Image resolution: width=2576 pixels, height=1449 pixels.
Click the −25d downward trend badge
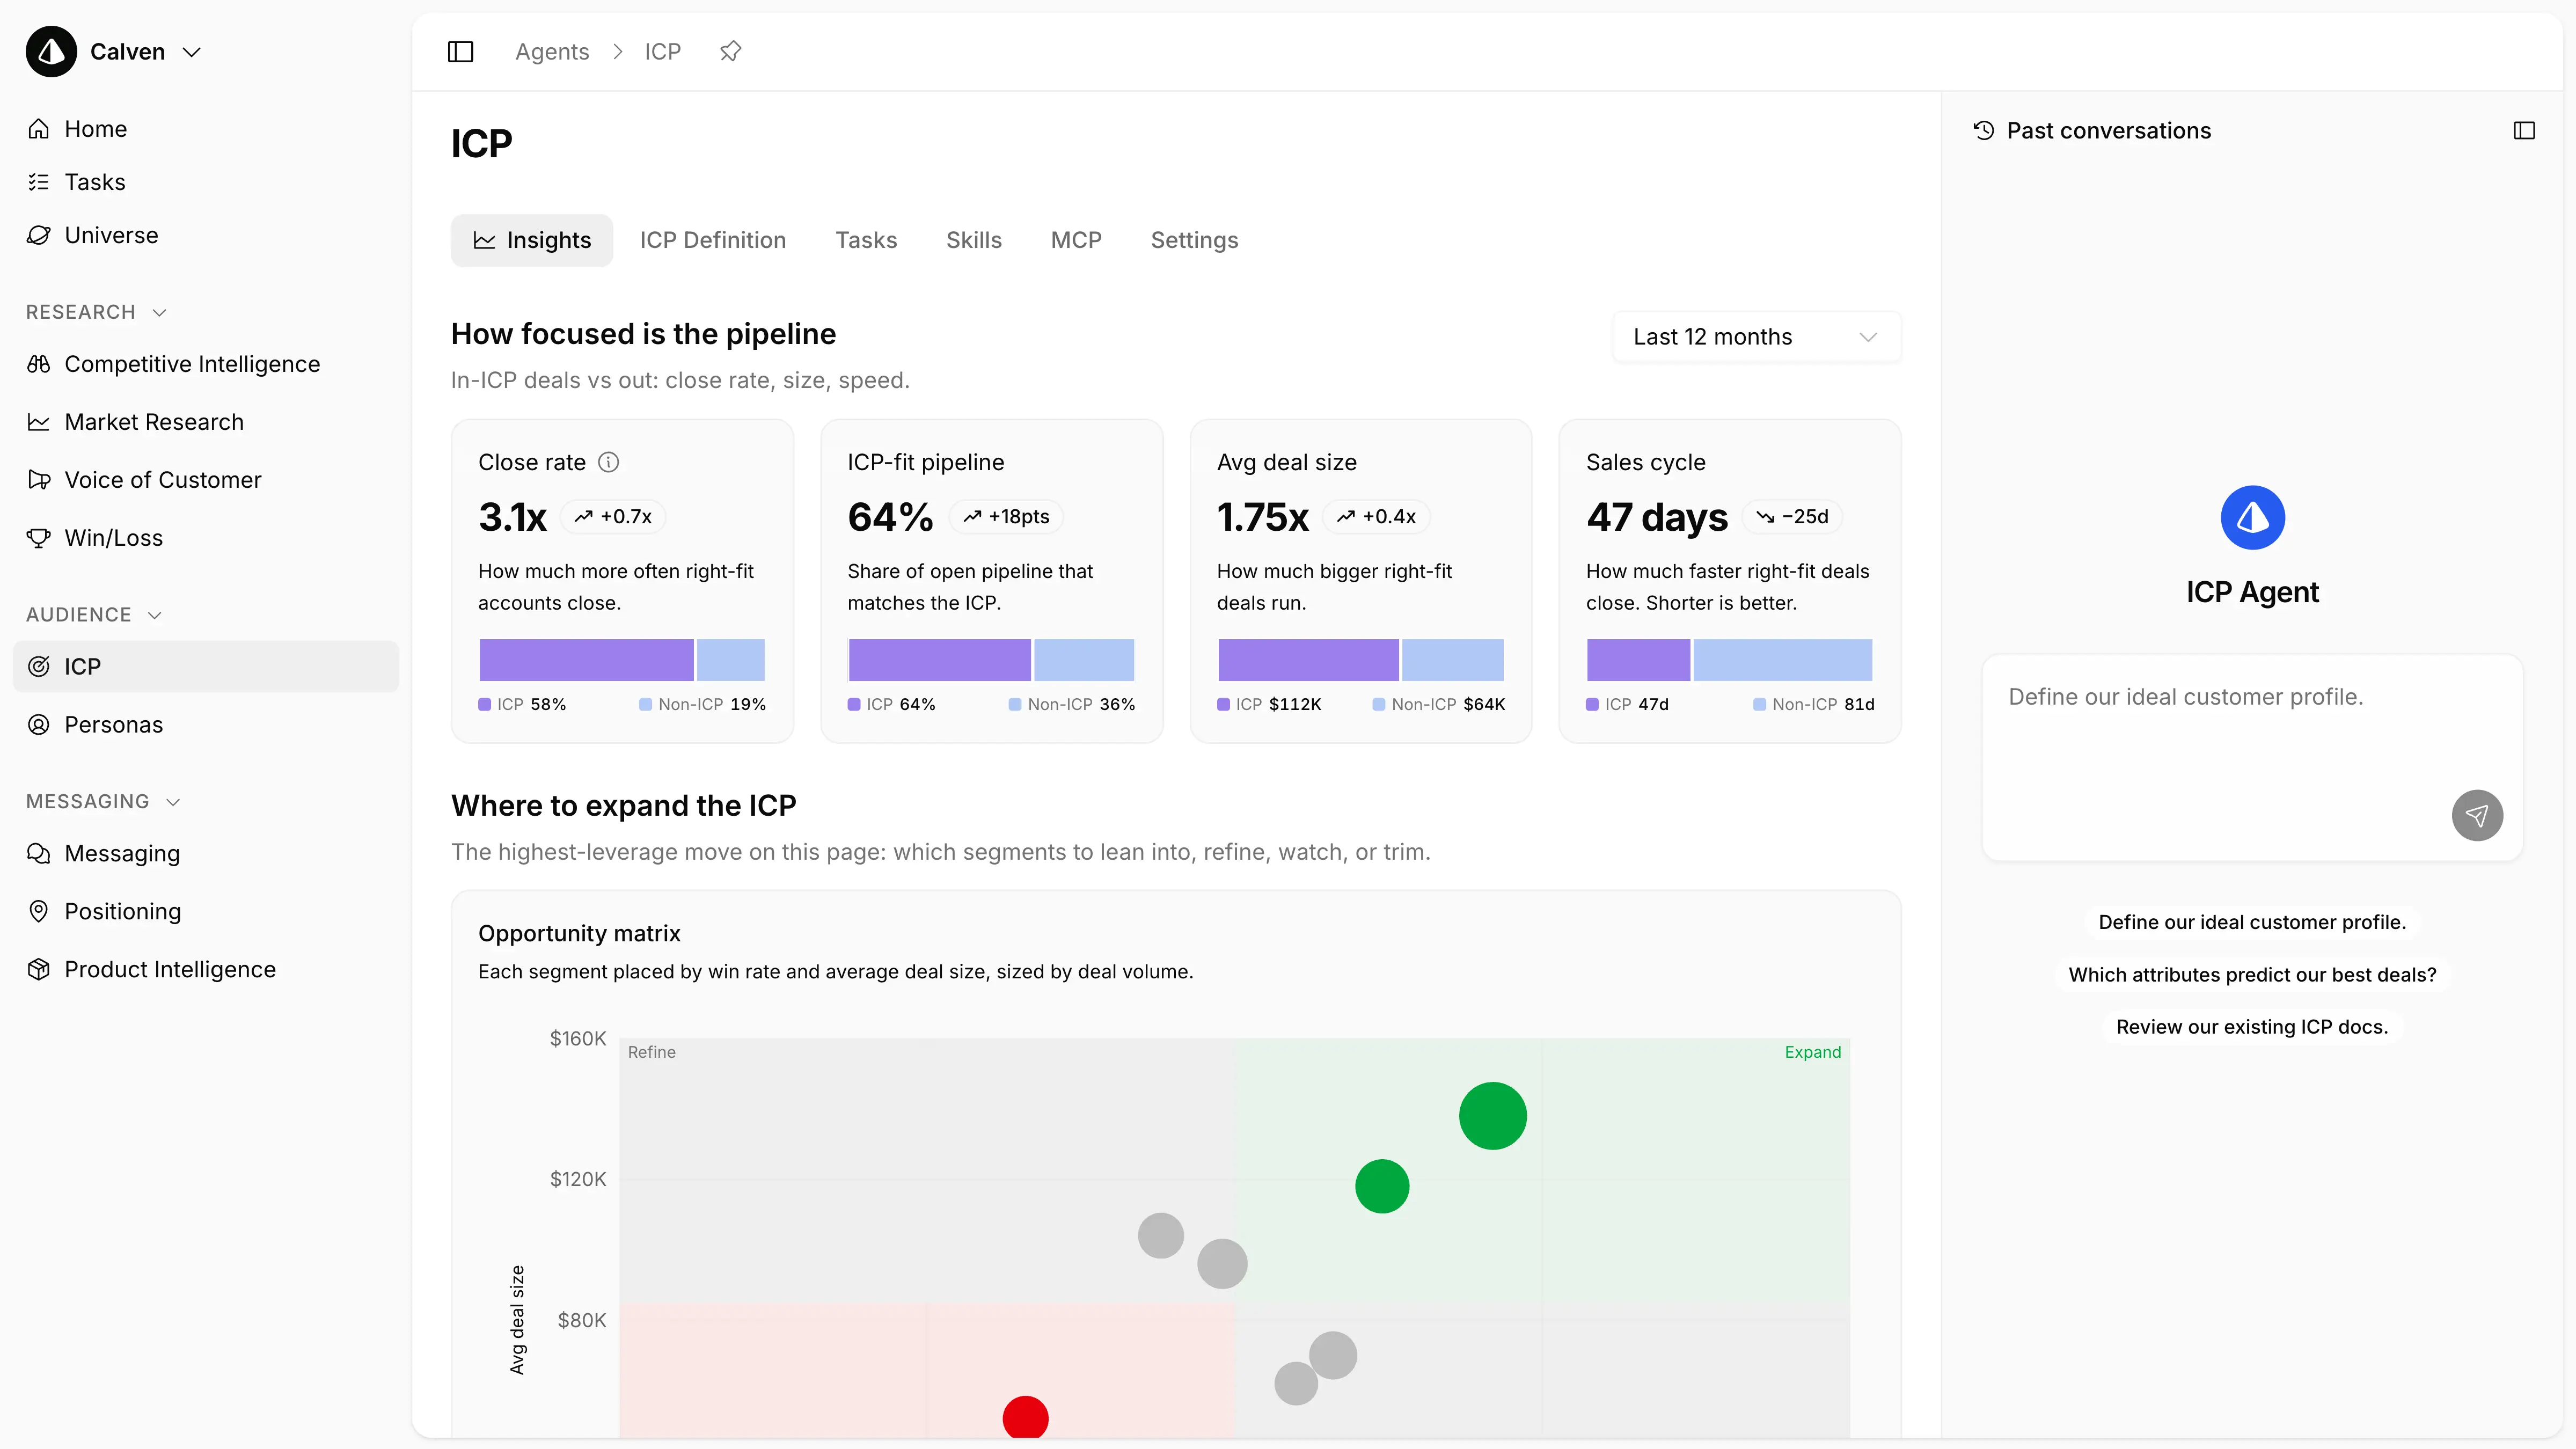(x=1793, y=517)
